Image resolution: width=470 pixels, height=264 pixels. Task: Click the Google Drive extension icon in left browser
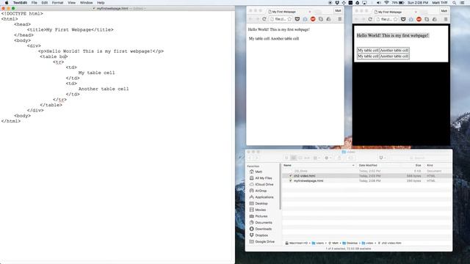click(x=329, y=19)
